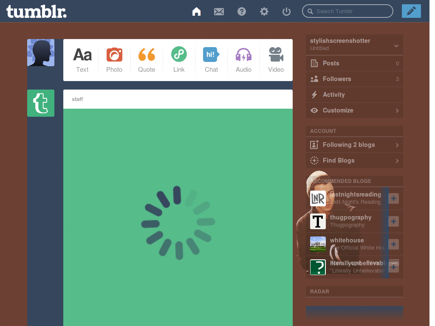
Task: Click the Followers count 3
Action: click(x=397, y=79)
